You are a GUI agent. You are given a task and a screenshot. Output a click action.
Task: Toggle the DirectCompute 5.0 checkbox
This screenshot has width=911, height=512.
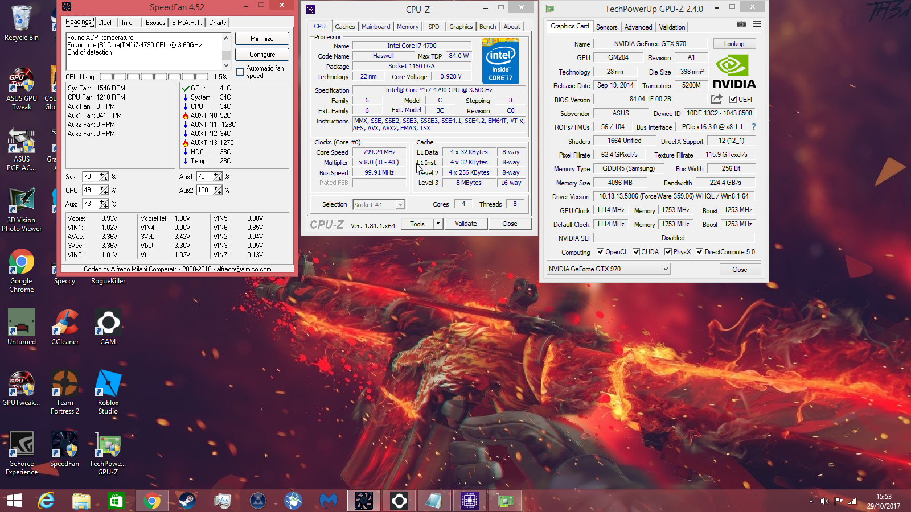tap(699, 252)
